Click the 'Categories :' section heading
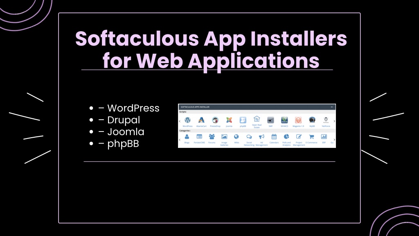Image resolution: width=419 pixels, height=236 pixels. click(185, 131)
